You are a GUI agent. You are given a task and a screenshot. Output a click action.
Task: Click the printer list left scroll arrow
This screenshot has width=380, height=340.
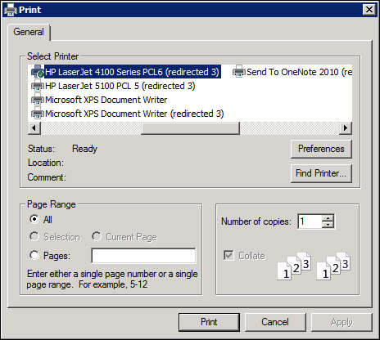tap(34, 128)
